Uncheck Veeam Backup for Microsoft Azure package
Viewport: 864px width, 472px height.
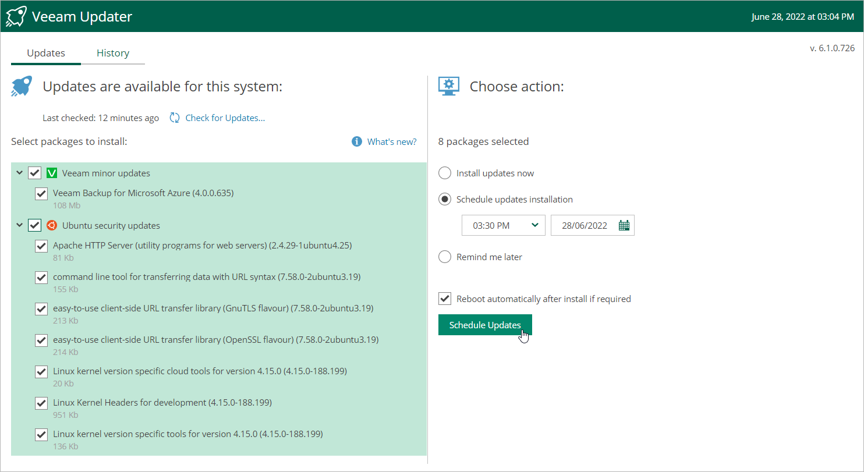pos(41,193)
